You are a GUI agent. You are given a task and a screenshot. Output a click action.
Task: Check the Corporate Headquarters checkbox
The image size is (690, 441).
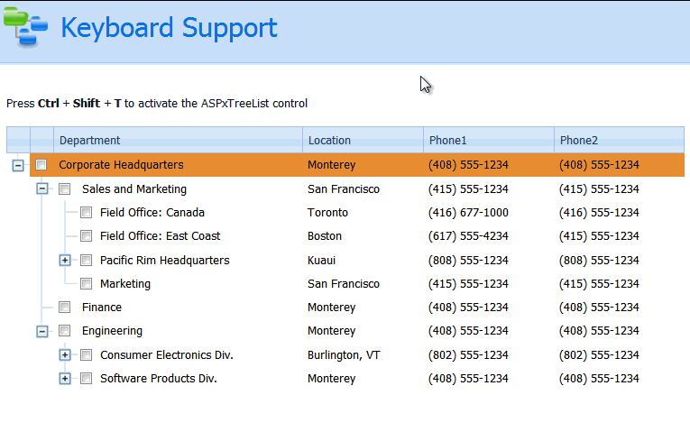[x=41, y=165]
